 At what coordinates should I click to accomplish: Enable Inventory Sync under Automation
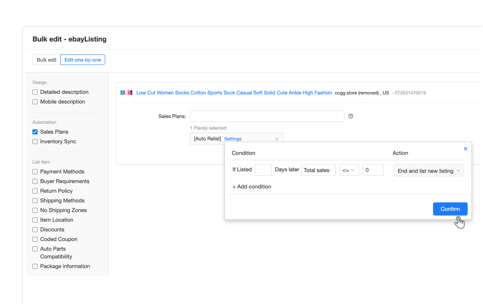[x=35, y=141]
